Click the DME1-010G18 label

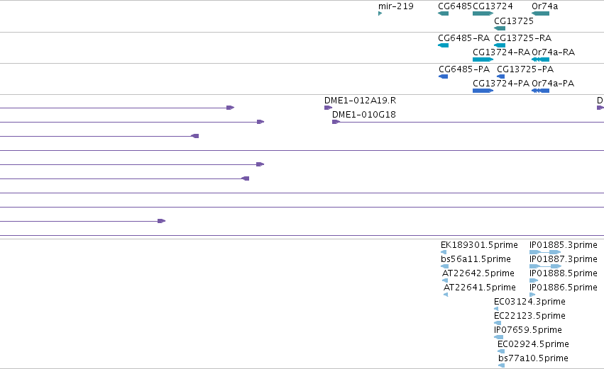click(364, 115)
